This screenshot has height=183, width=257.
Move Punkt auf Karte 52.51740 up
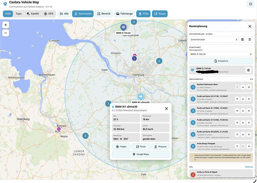coord(237,99)
